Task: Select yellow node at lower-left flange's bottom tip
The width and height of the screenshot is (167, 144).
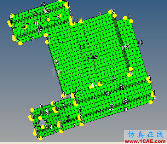Action: 40,138
